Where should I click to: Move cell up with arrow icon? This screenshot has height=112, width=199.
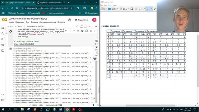(x=66, y=31)
